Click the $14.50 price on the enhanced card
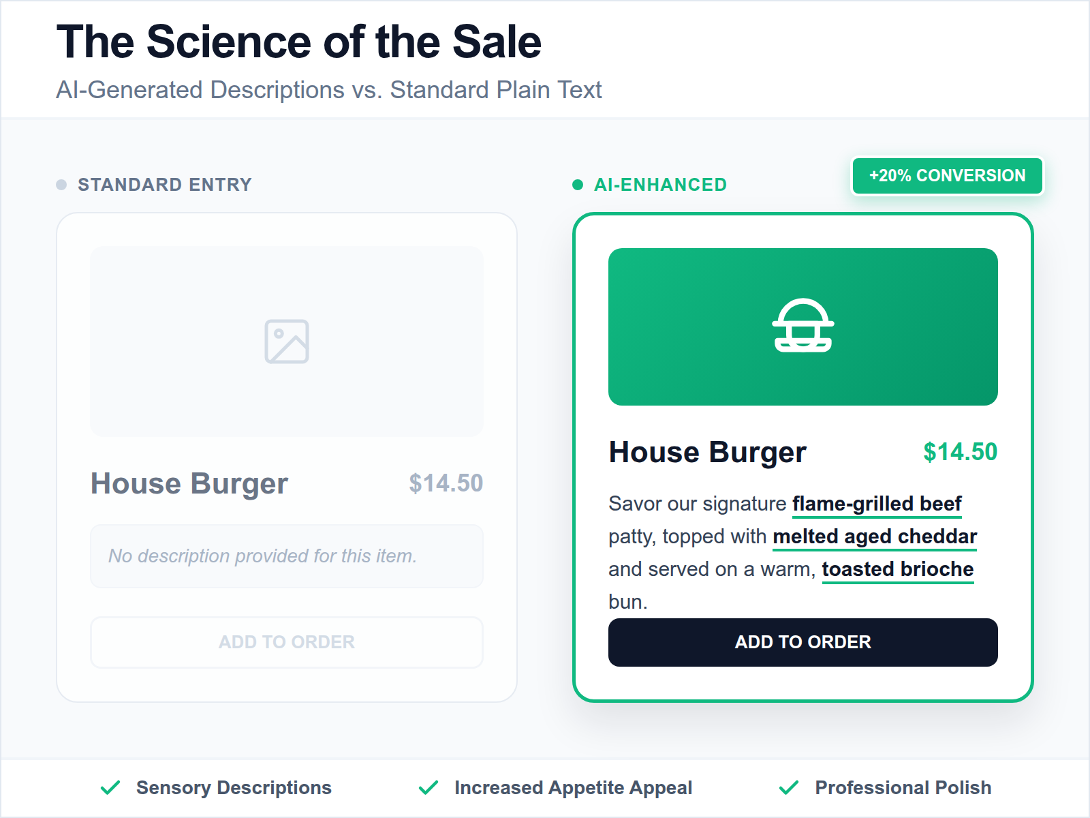Viewport: 1090px width, 818px height. [960, 451]
